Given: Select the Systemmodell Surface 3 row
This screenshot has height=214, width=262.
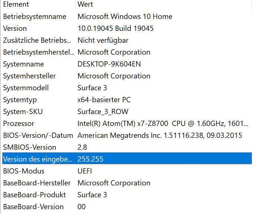Looking at the screenshot, I should tap(26, 88).
